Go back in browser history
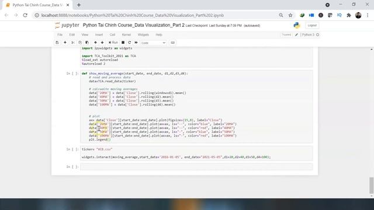This screenshot has height=210, width=374. (x=6, y=15)
